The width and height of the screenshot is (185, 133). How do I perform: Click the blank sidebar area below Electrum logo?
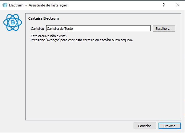click(x=13, y=75)
